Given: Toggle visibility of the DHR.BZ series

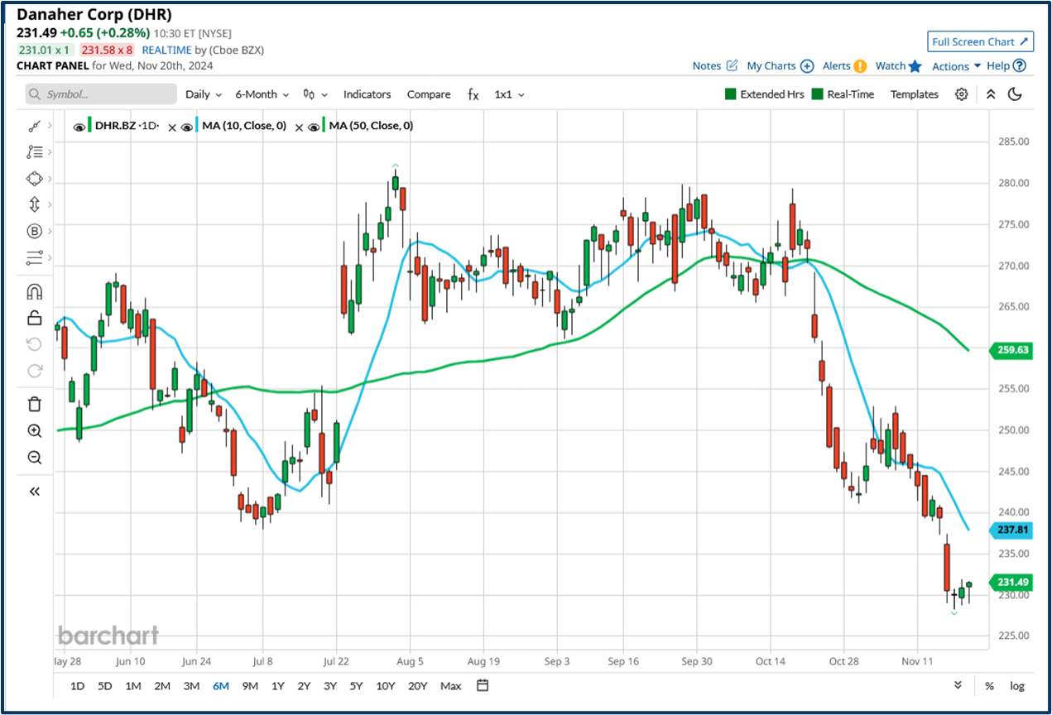Looking at the screenshot, I should coord(79,126).
